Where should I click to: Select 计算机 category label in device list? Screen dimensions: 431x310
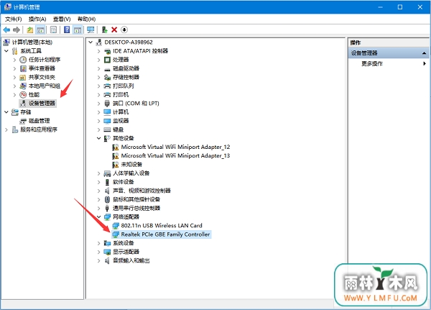tap(121, 112)
